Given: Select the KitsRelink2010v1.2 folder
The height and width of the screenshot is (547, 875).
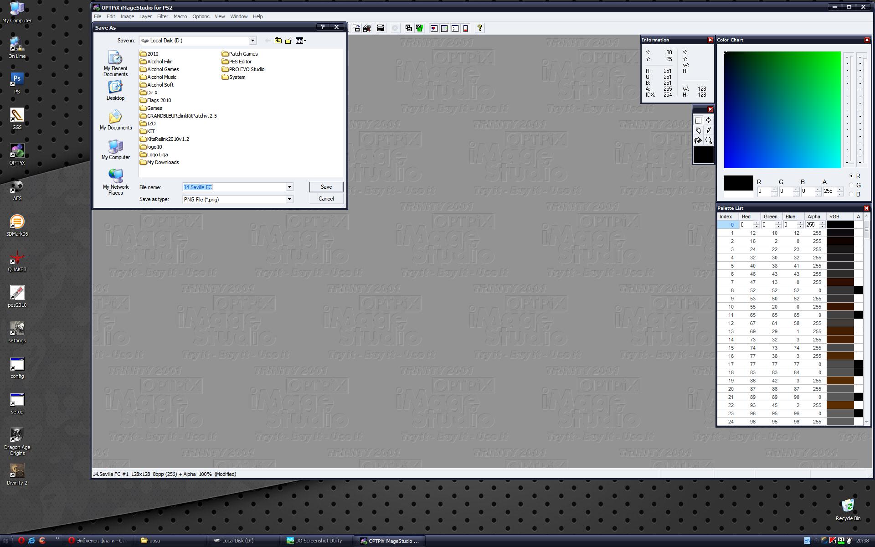Looking at the screenshot, I should point(165,139).
